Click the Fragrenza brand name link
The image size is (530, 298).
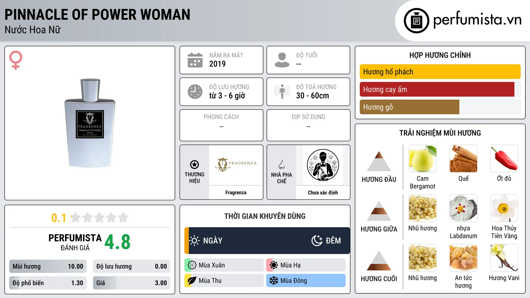pos(236,192)
